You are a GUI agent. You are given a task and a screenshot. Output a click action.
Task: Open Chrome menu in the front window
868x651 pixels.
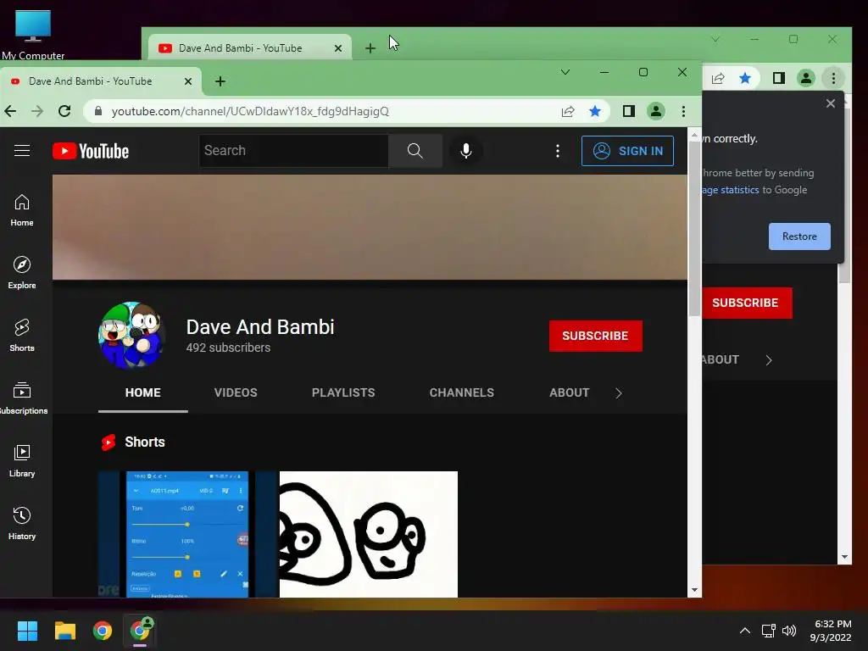[684, 111]
